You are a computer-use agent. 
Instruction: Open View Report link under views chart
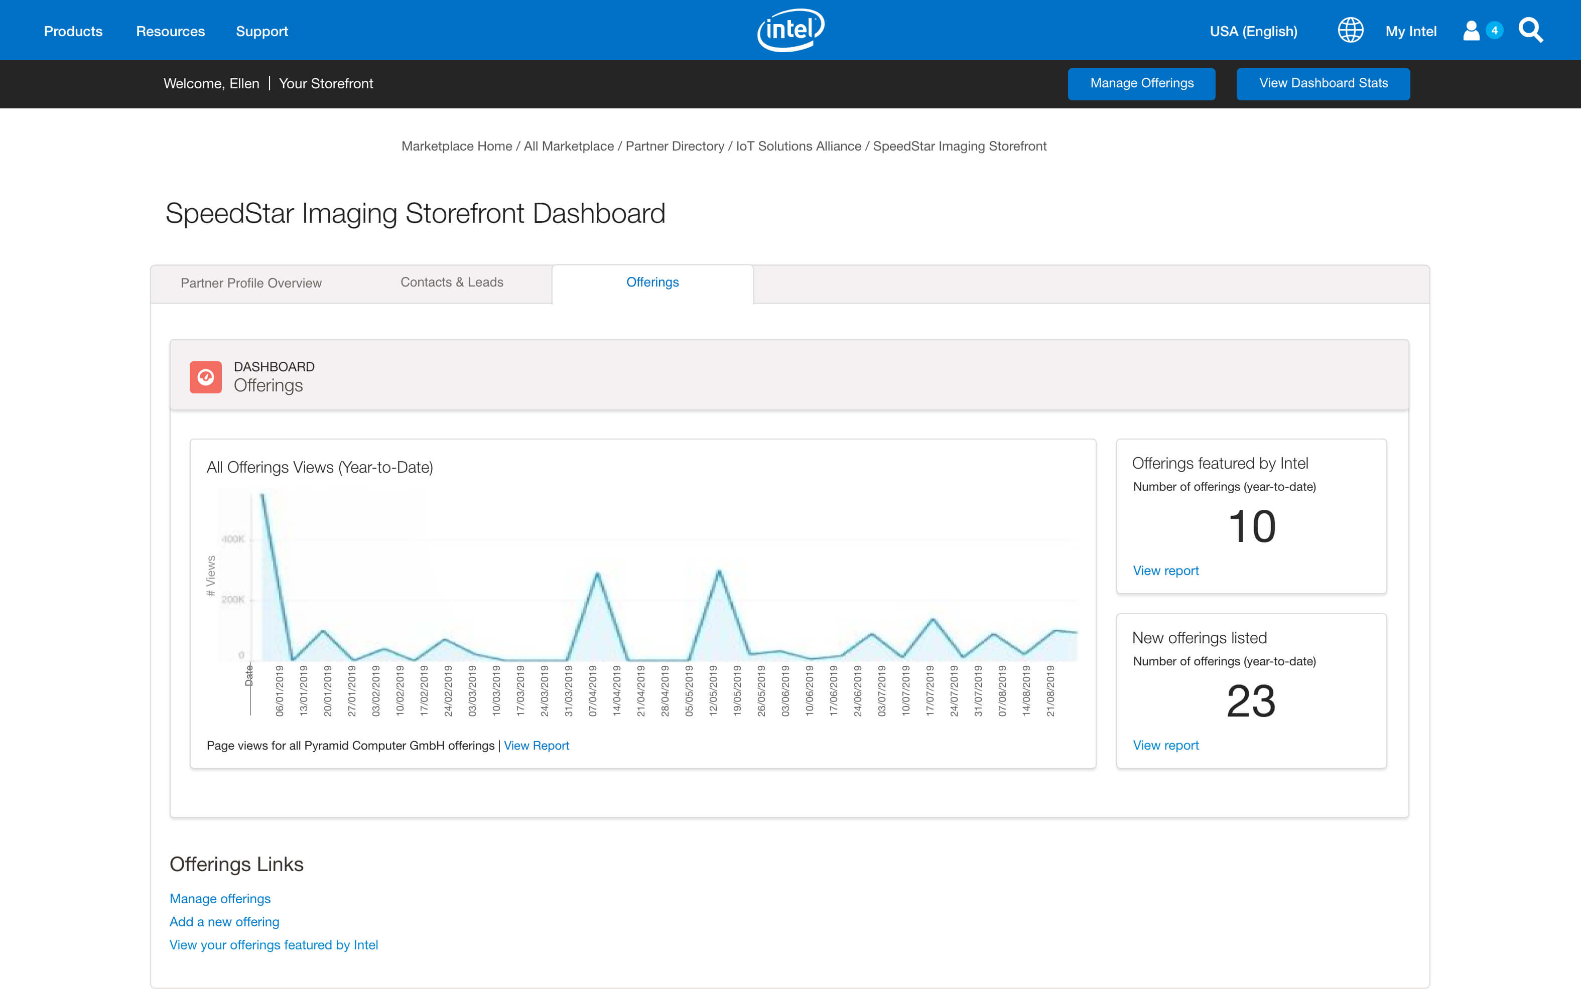(537, 746)
